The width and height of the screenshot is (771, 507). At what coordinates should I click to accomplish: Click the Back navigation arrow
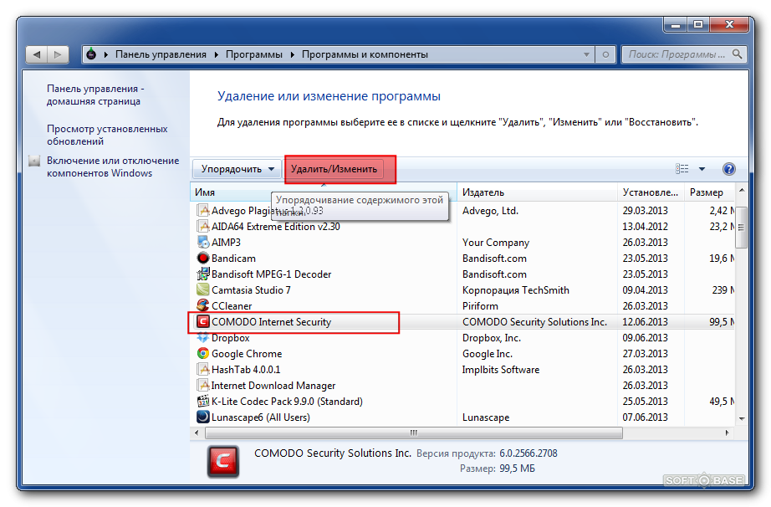point(37,54)
